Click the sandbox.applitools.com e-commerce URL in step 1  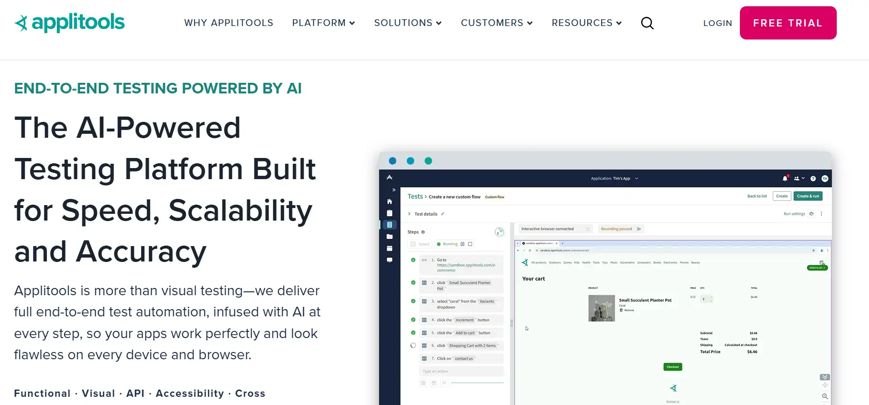466,268
